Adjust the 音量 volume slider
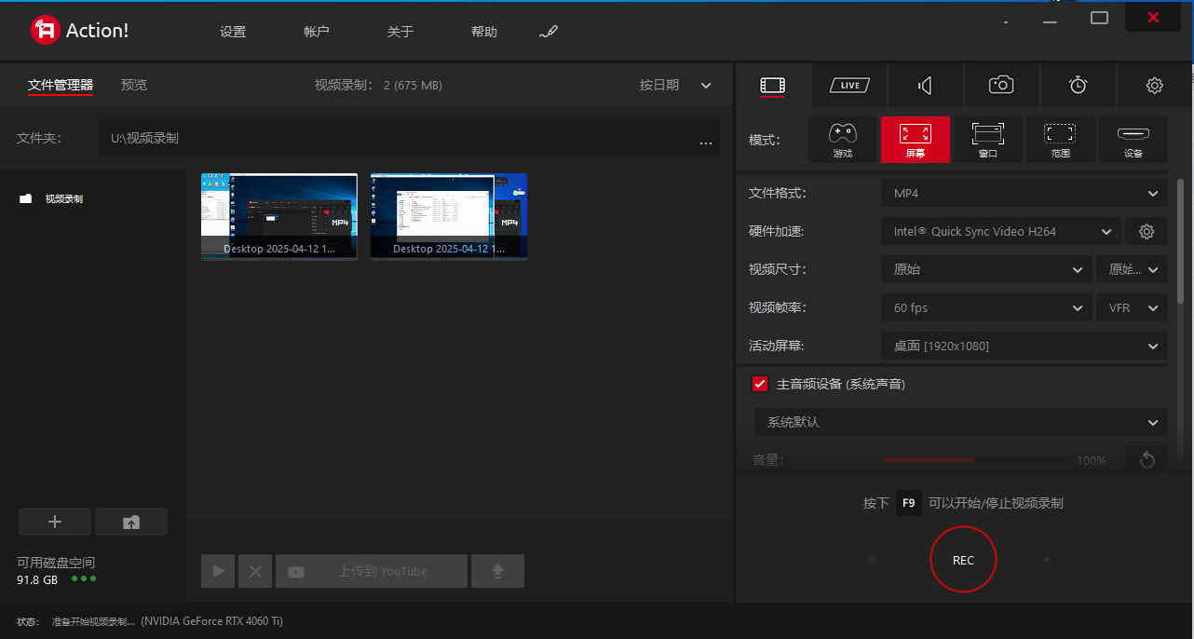The image size is (1194, 639). coord(974,460)
